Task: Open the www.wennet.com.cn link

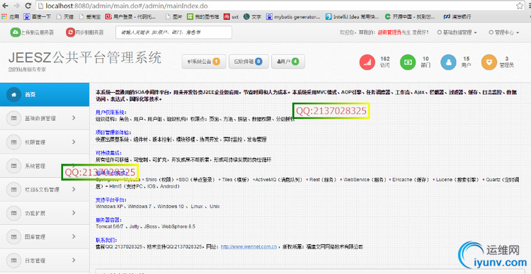Action: pyautogui.click(x=249, y=246)
